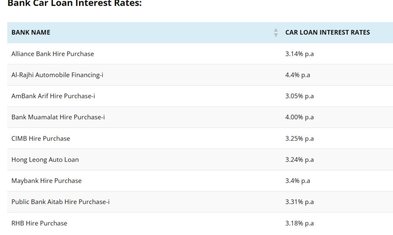Click AmBank Arif Hire Purchase-i name
The image size is (393, 235).
coord(53,96)
